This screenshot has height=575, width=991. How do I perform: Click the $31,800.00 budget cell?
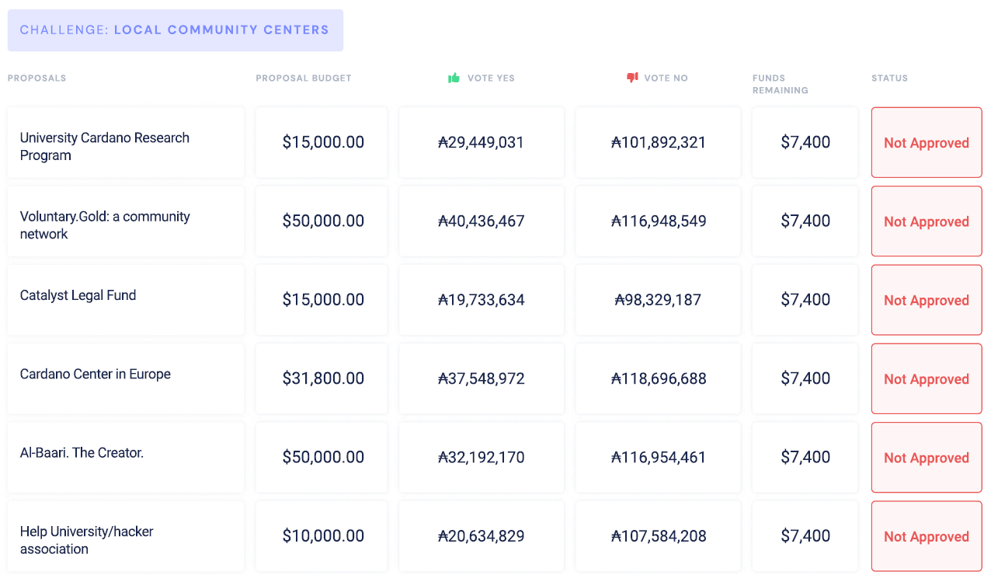[323, 378]
